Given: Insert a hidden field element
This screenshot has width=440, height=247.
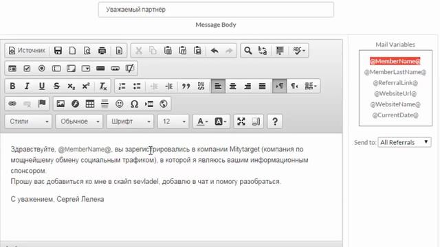Looking at the screenshot, I should click(130, 69).
